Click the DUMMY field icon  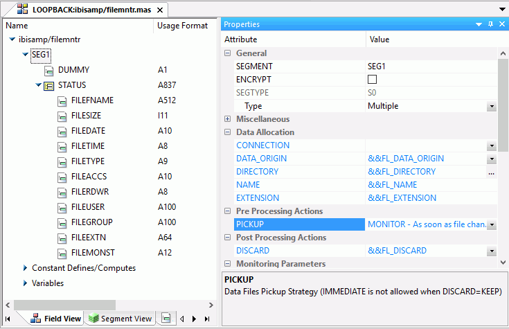(x=48, y=70)
